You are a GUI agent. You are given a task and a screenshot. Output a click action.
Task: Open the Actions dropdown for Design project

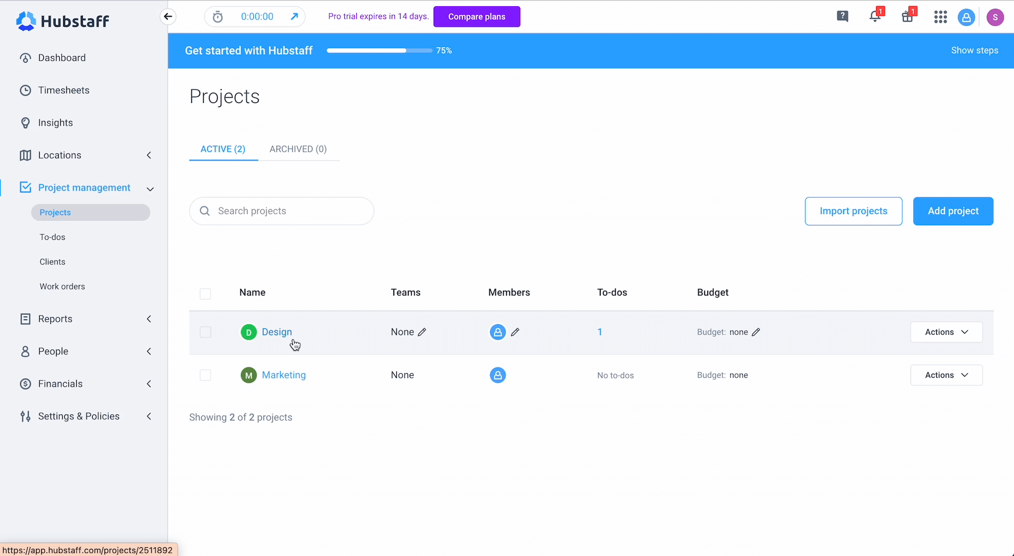946,332
